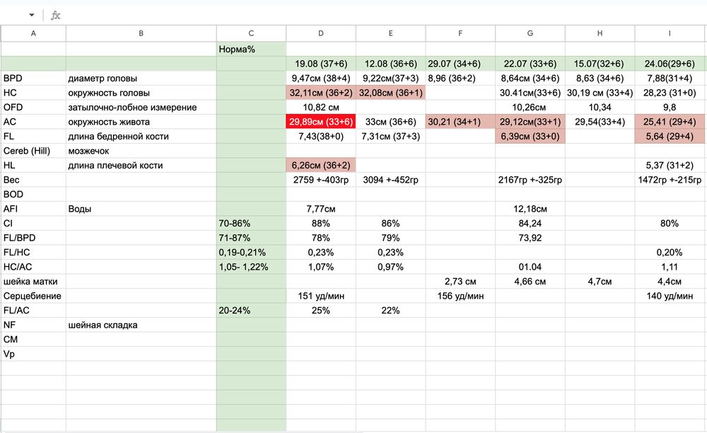Select column F header
This screenshot has height=433, width=707.
coord(460,33)
